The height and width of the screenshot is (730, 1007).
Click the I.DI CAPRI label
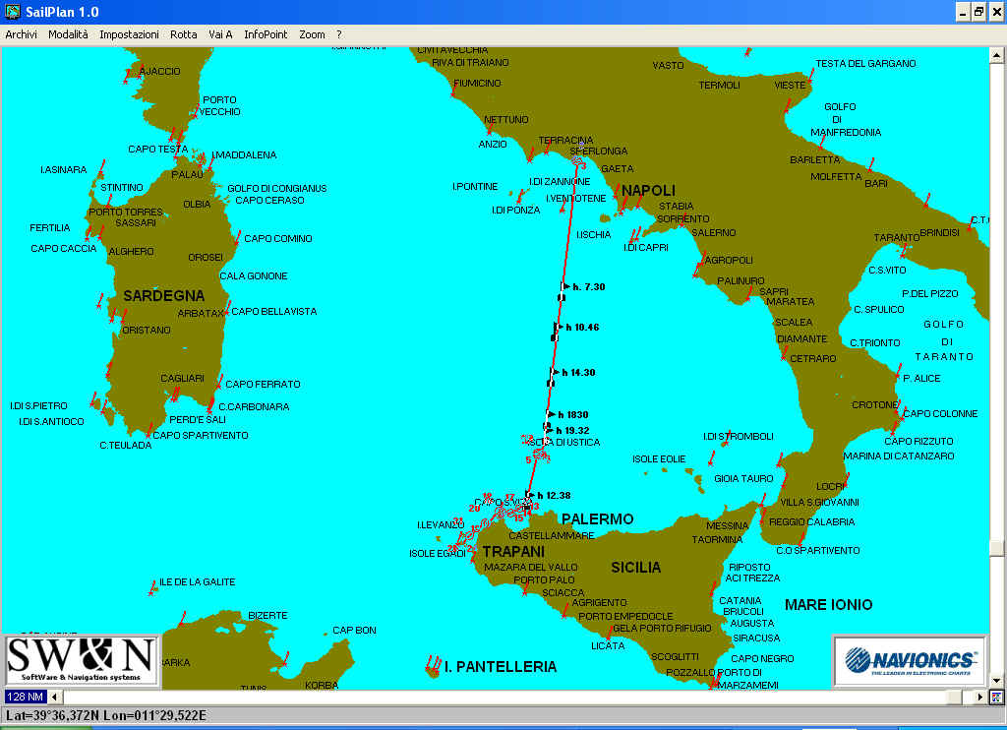click(646, 247)
